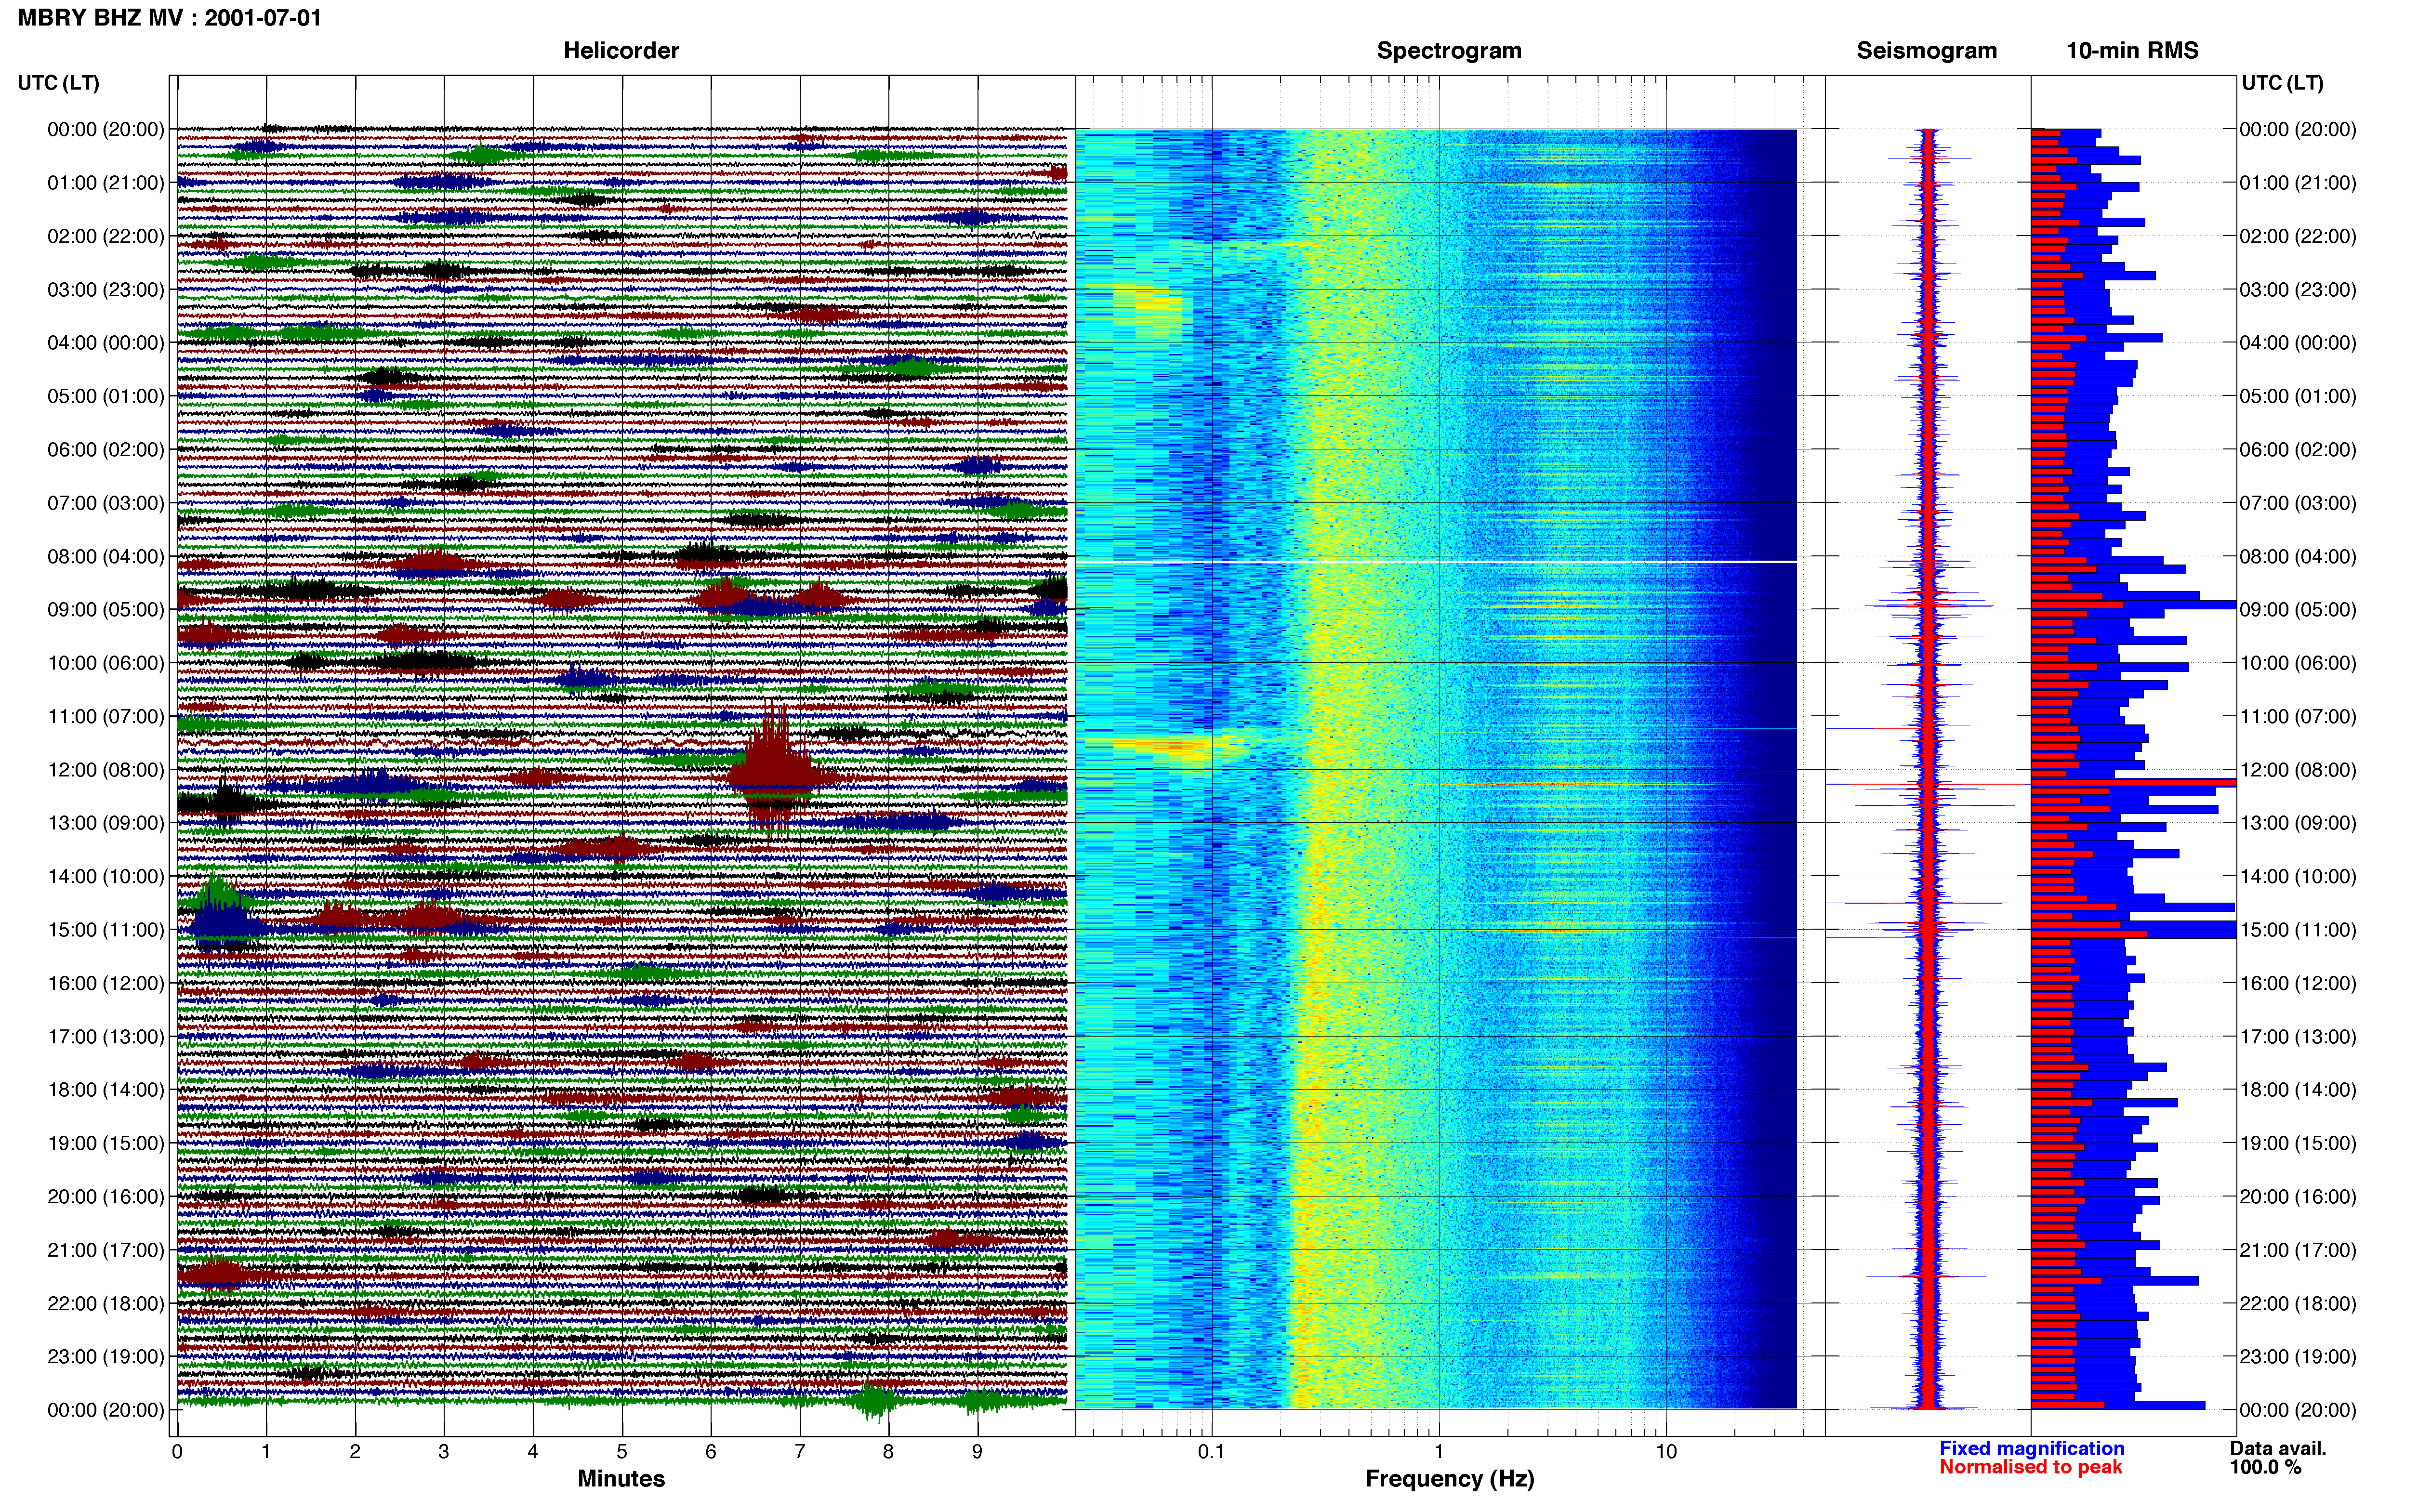
Task: Click the right 'UTC (LT)' axis label
Action: click(x=2282, y=83)
